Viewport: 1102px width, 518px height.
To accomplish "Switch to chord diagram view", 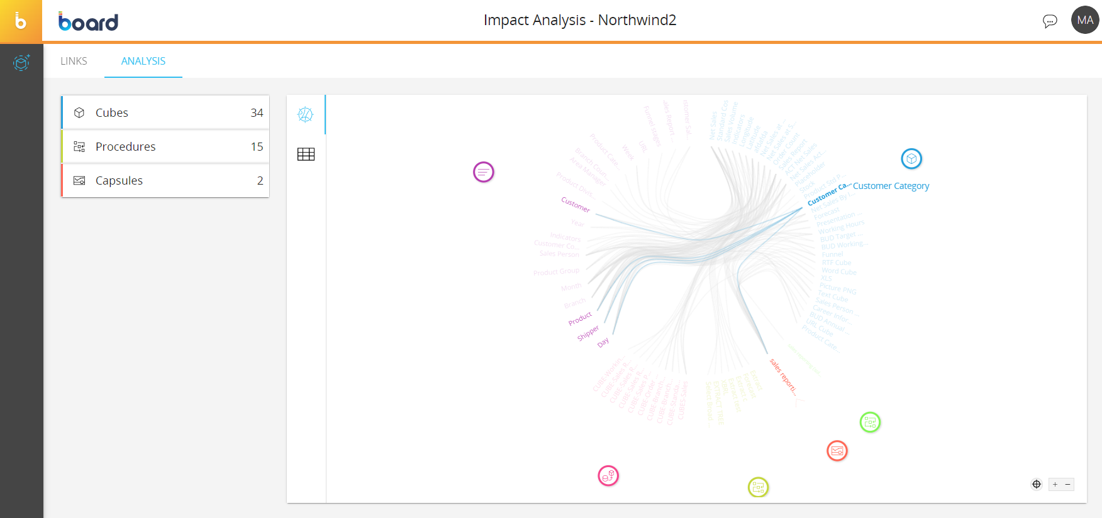I will click(x=306, y=114).
